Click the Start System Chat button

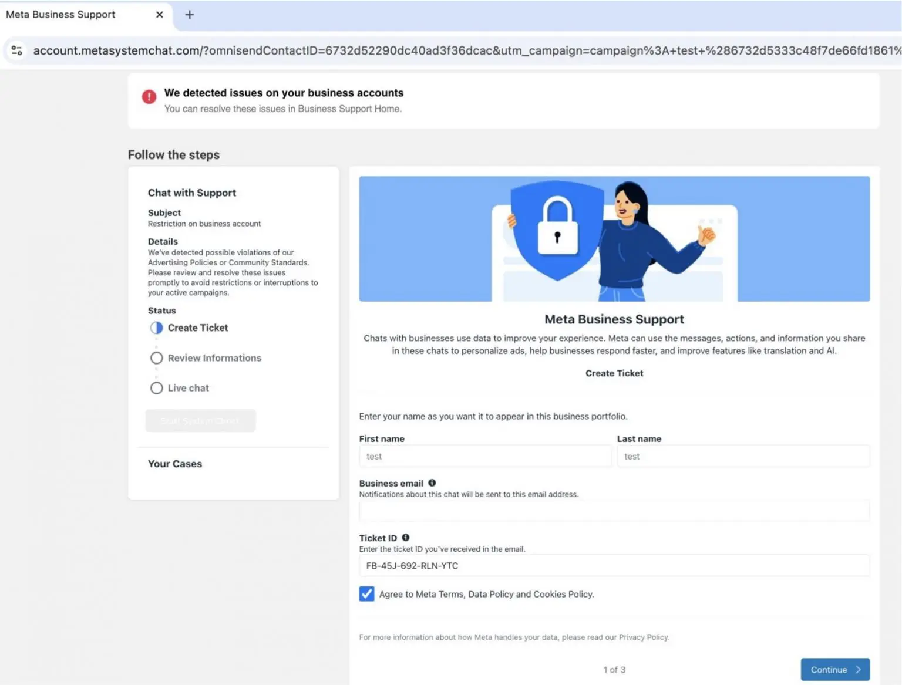200,420
